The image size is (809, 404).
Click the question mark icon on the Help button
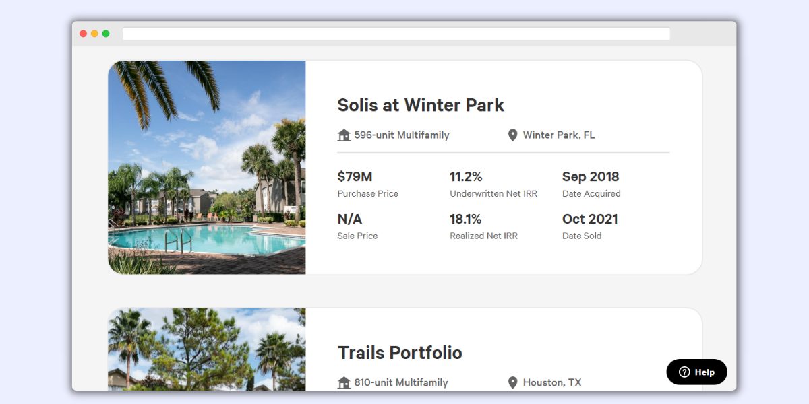(685, 372)
